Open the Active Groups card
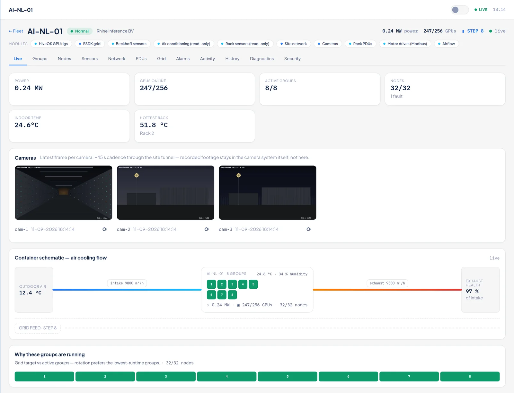This screenshot has width=514, height=393. [320, 89]
